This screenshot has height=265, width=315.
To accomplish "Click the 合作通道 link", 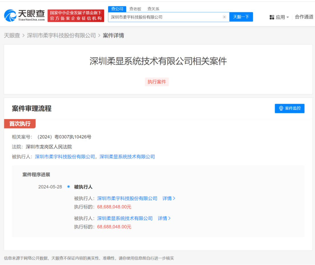I will [304, 17].
